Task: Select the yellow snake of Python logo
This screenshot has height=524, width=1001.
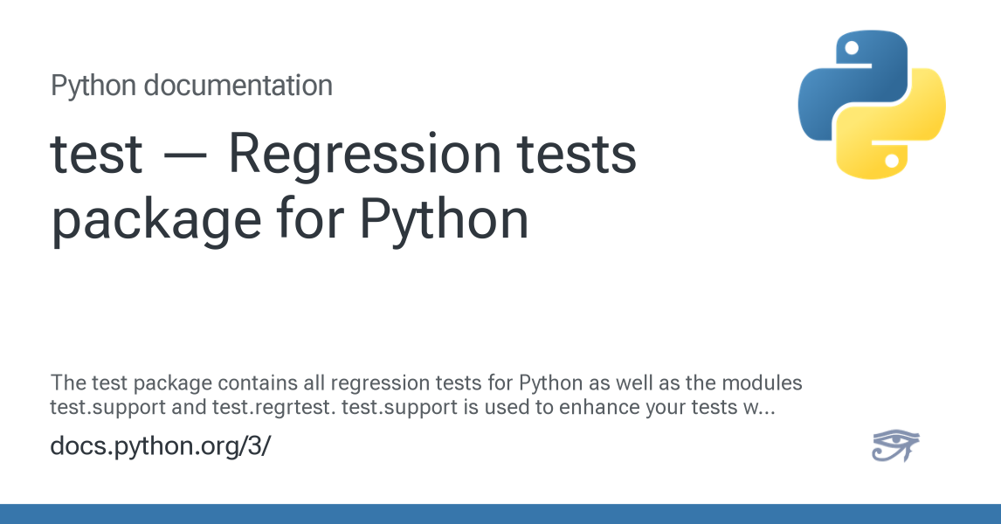Action: 891,124
